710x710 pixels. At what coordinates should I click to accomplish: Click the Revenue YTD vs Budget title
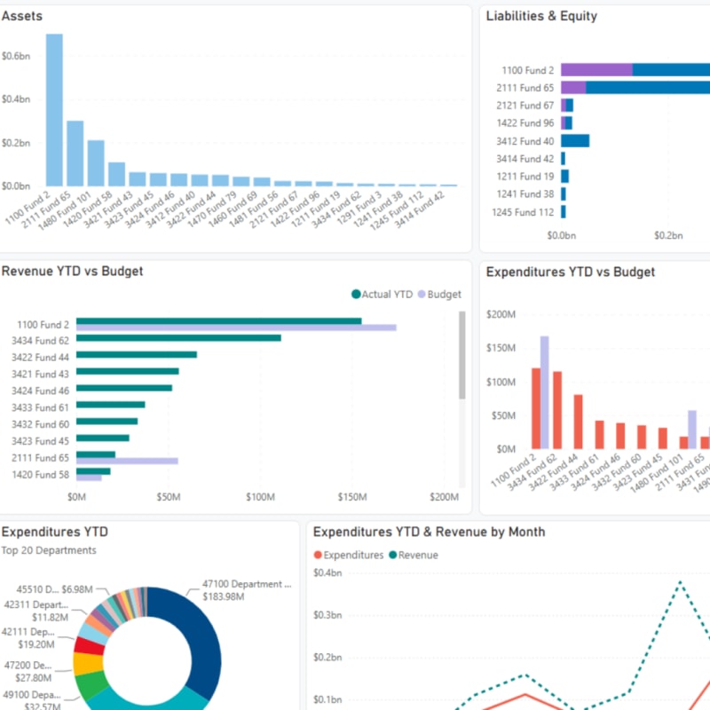pos(73,272)
